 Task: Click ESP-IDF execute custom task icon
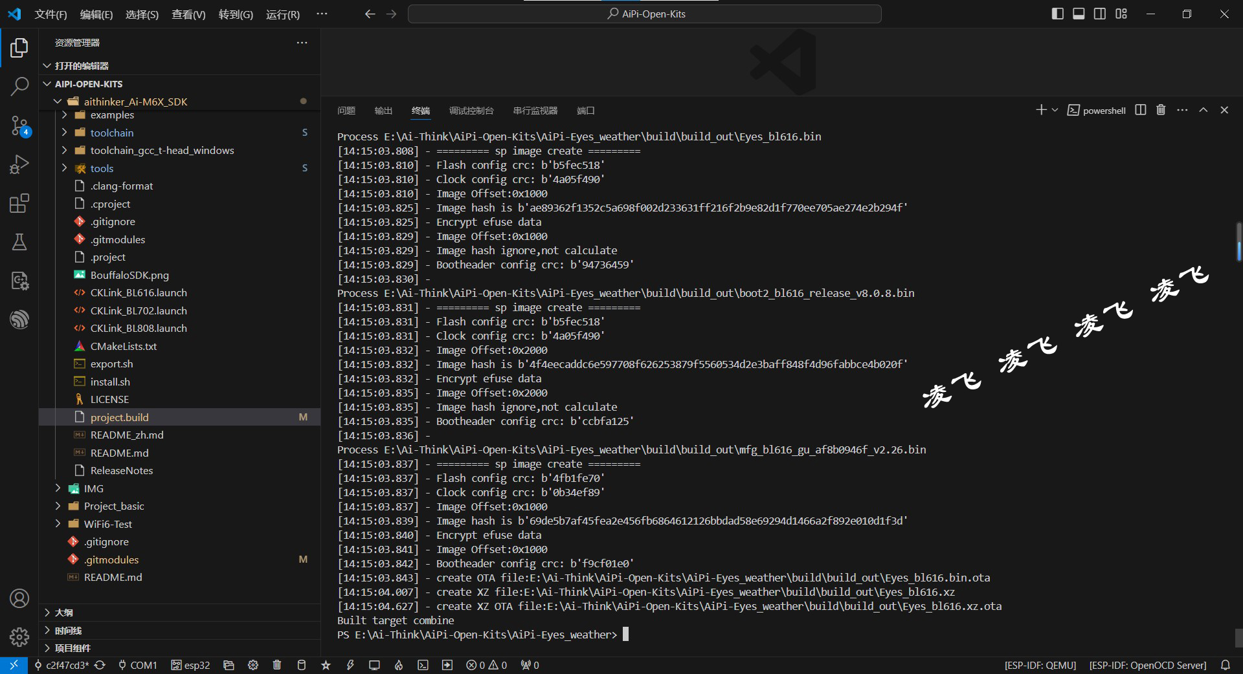pyautogui.click(x=447, y=665)
